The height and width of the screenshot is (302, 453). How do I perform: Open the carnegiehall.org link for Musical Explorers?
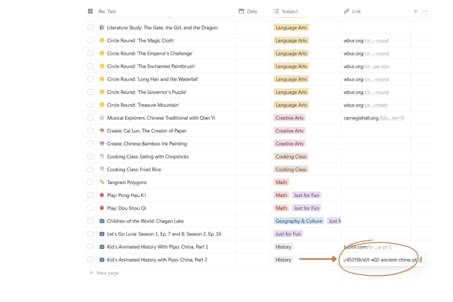373,118
